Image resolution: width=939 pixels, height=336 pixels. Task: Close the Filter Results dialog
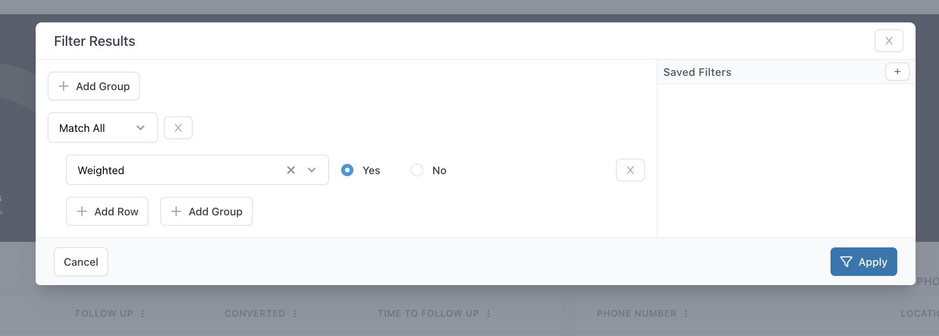889,41
